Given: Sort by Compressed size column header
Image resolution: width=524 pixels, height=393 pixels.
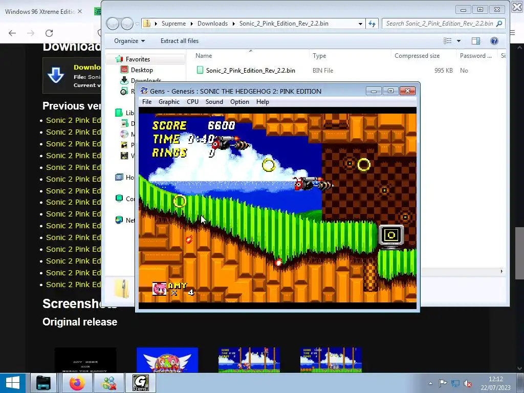Looking at the screenshot, I should [417, 56].
